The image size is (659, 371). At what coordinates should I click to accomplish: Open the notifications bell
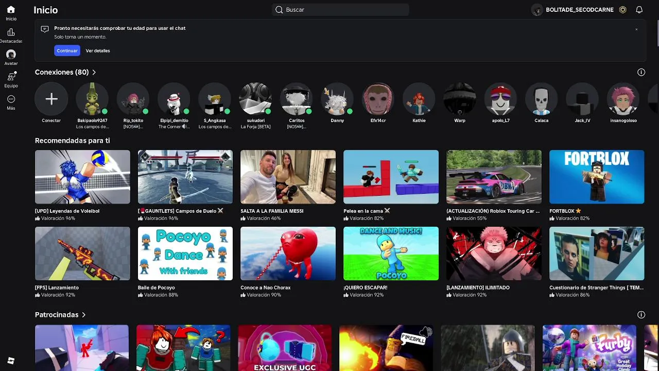[639, 10]
